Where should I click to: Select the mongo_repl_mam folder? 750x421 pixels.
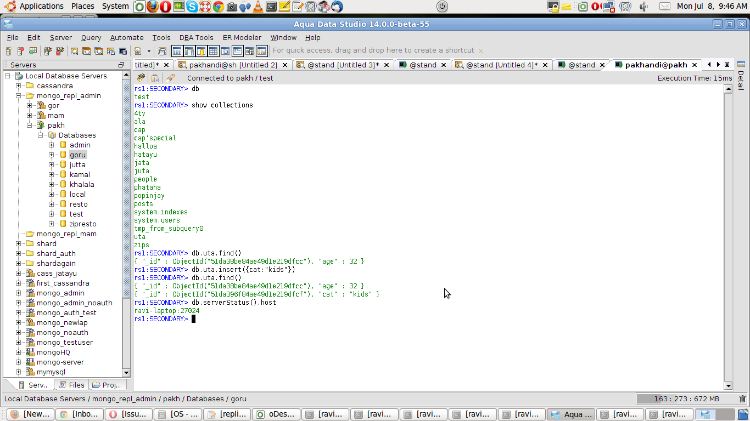click(66, 234)
